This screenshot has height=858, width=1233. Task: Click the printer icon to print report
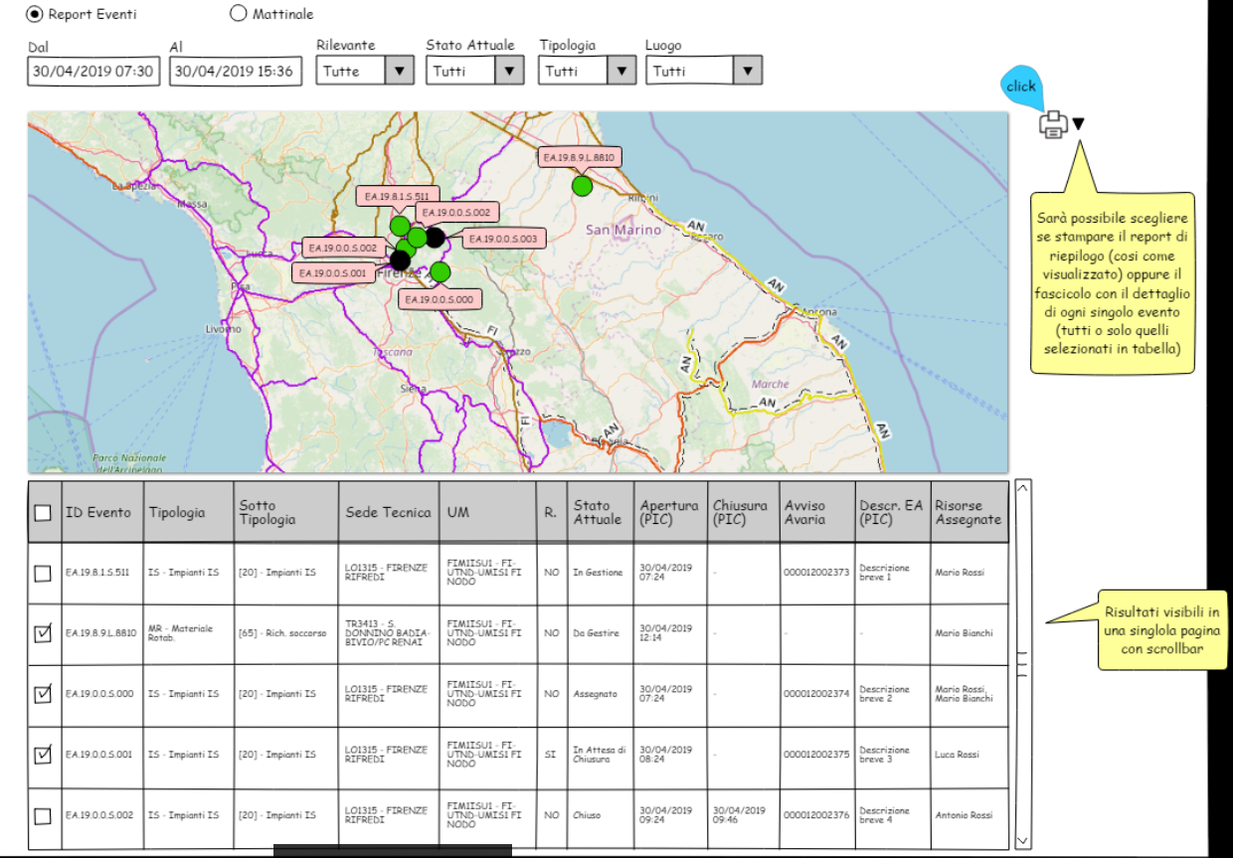coord(1053,124)
